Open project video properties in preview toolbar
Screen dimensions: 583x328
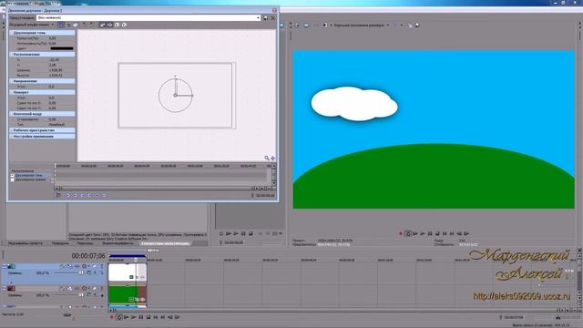(x=297, y=26)
